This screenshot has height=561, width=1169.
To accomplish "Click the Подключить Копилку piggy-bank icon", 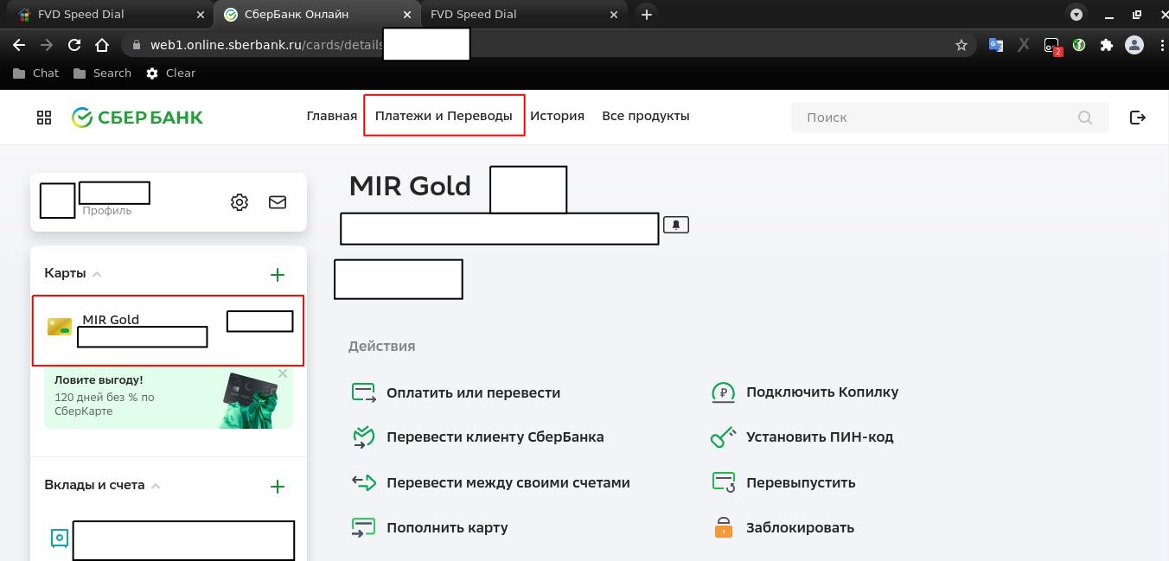I will click(x=724, y=392).
